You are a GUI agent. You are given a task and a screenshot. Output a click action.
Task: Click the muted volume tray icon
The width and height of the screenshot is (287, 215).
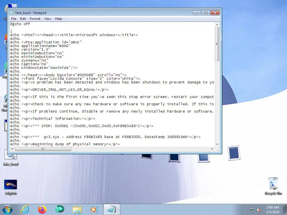coord(259,210)
